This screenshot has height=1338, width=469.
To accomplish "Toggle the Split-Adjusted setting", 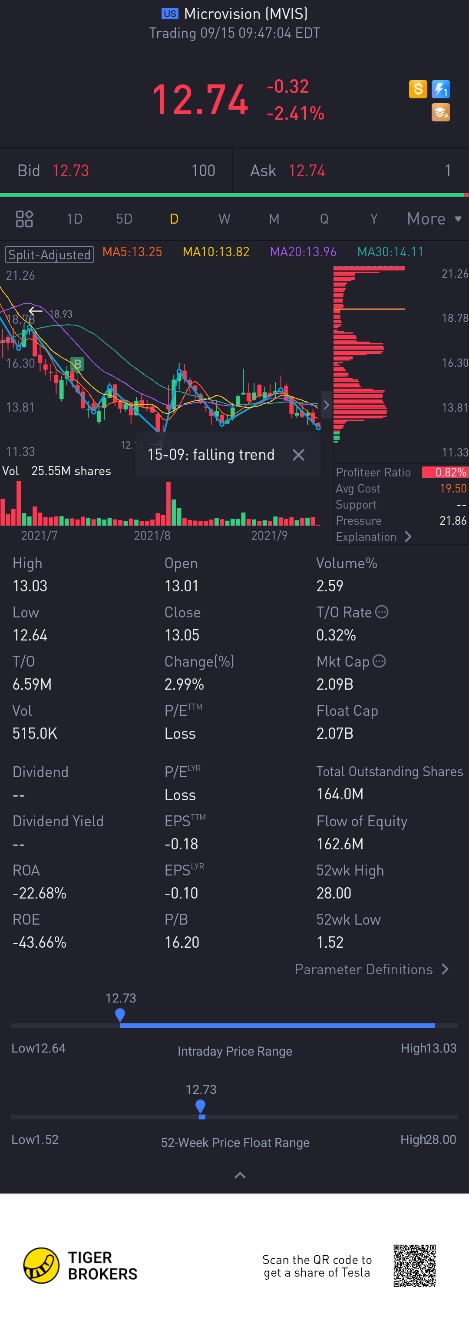I will tap(49, 255).
